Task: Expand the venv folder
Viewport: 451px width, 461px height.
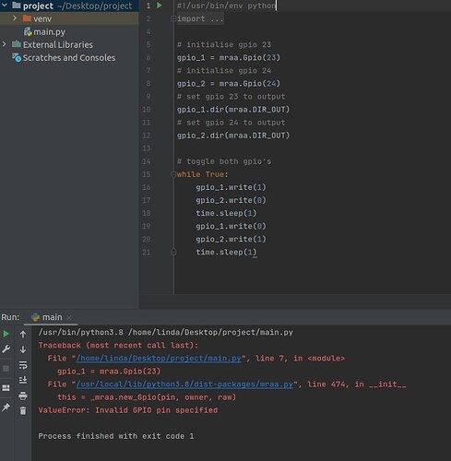Action: (15, 18)
